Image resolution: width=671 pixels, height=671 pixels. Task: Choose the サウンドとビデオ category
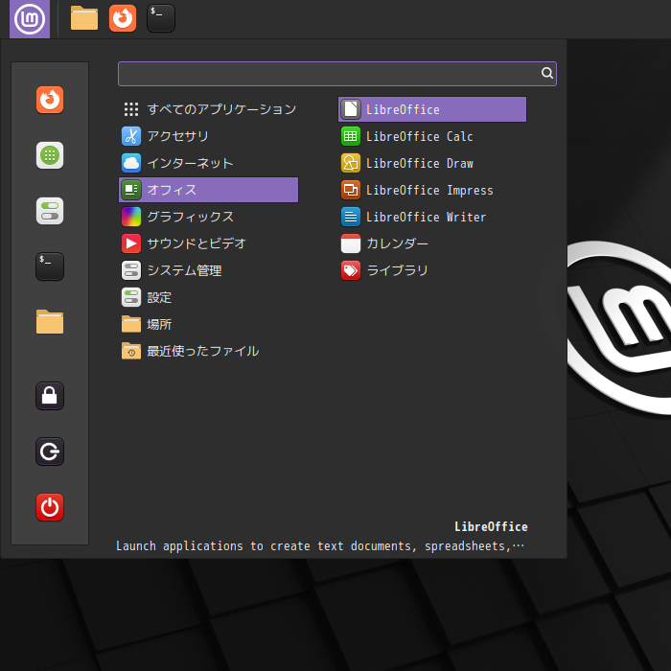[197, 243]
